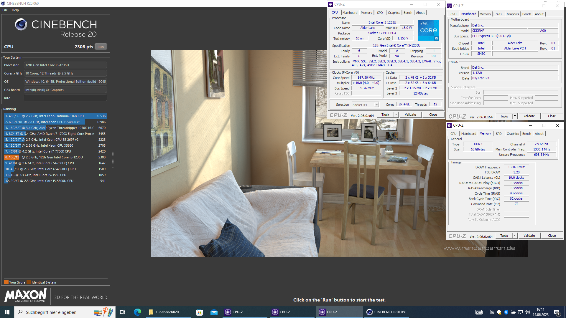Click the CPU-Z title icon in Mainboard window

450,6
